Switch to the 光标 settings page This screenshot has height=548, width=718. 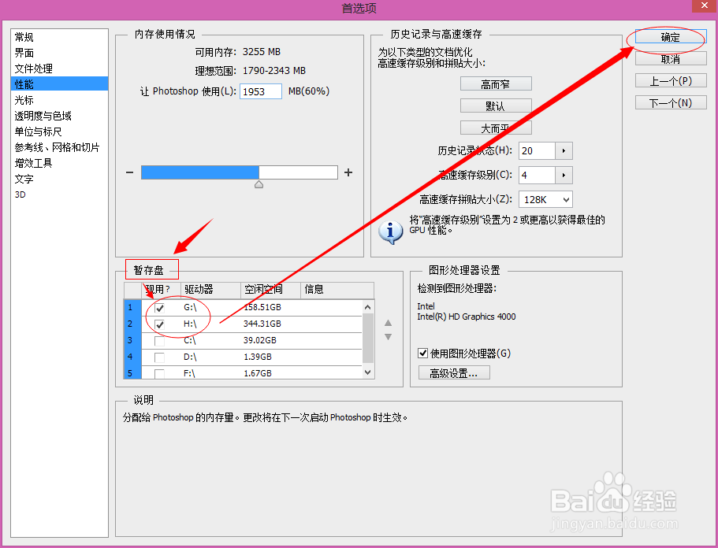pos(24,99)
